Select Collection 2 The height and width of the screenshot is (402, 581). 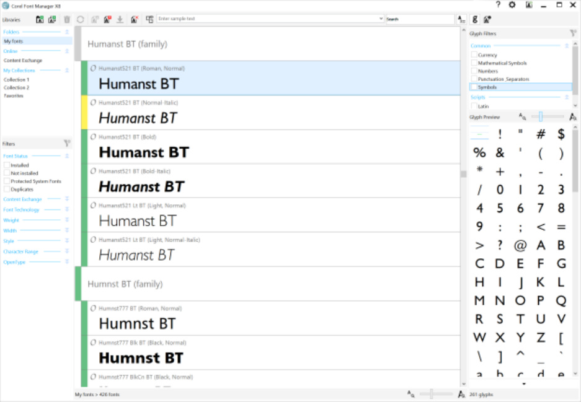16,88
